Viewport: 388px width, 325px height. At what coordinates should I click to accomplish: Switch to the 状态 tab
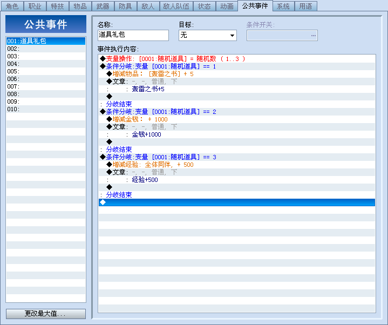pos(204,6)
